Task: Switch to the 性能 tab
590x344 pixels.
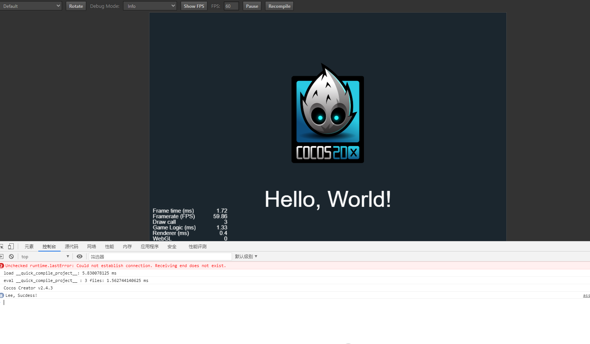Action: [109, 246]
